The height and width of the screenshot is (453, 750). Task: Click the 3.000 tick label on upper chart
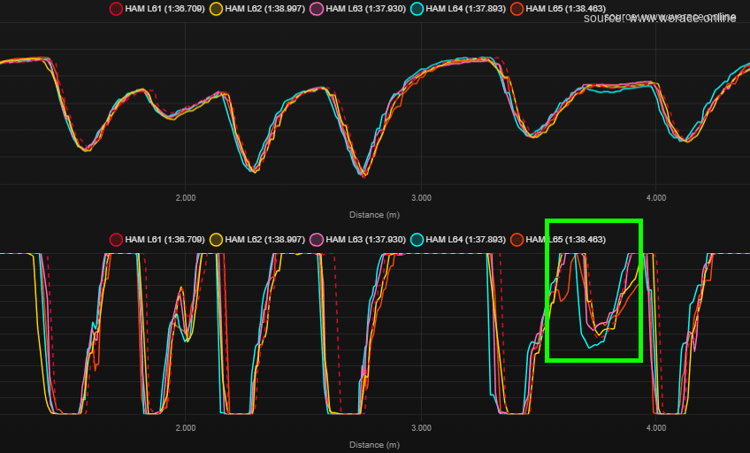(421, 197)
